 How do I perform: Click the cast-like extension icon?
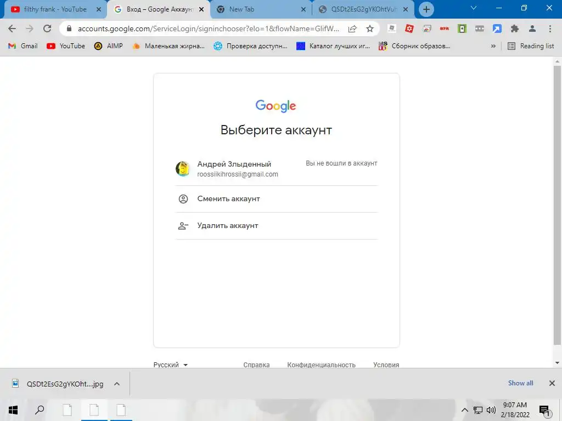[x=427, y=29]
